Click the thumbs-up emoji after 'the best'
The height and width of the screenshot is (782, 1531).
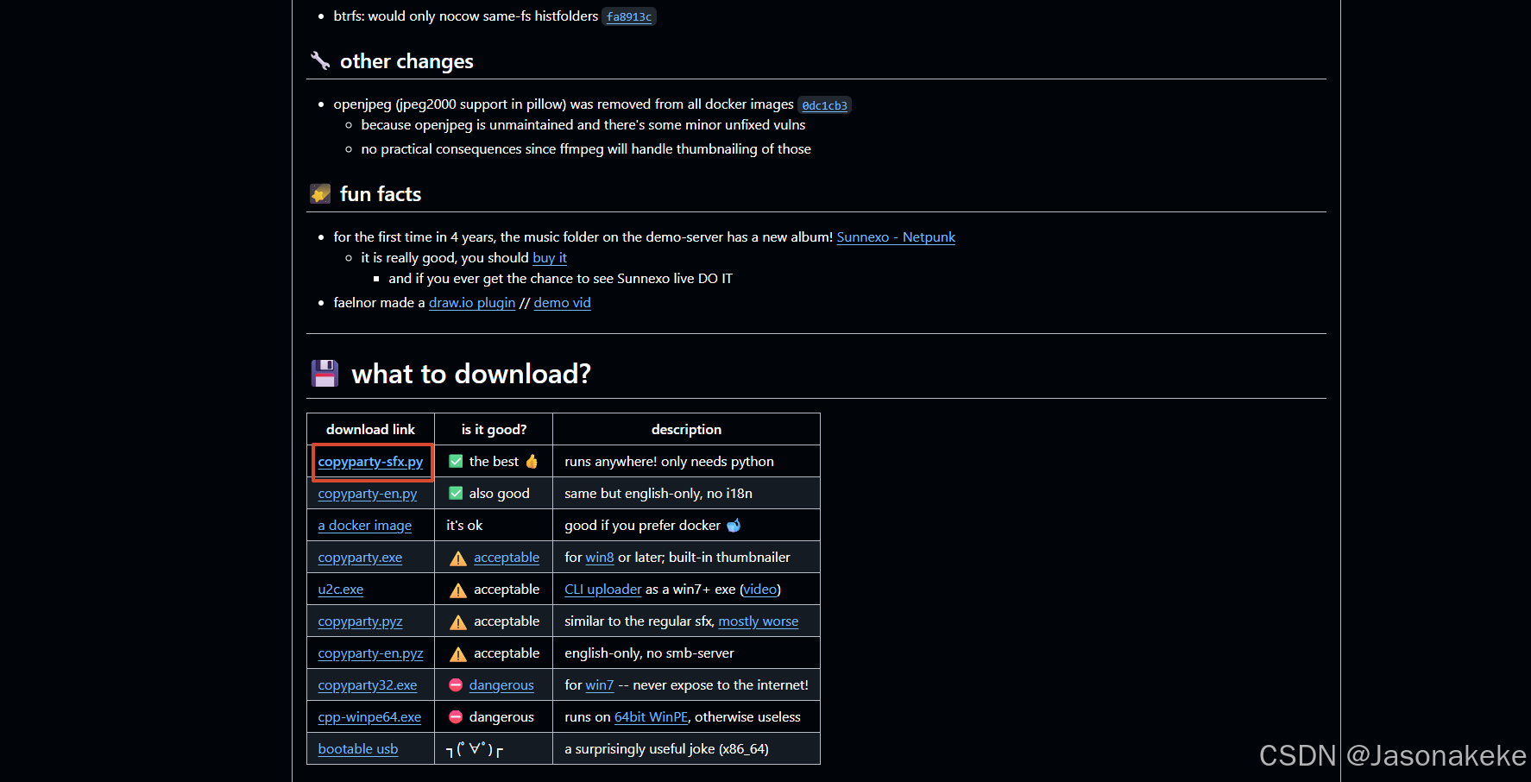tap(532, 462)
